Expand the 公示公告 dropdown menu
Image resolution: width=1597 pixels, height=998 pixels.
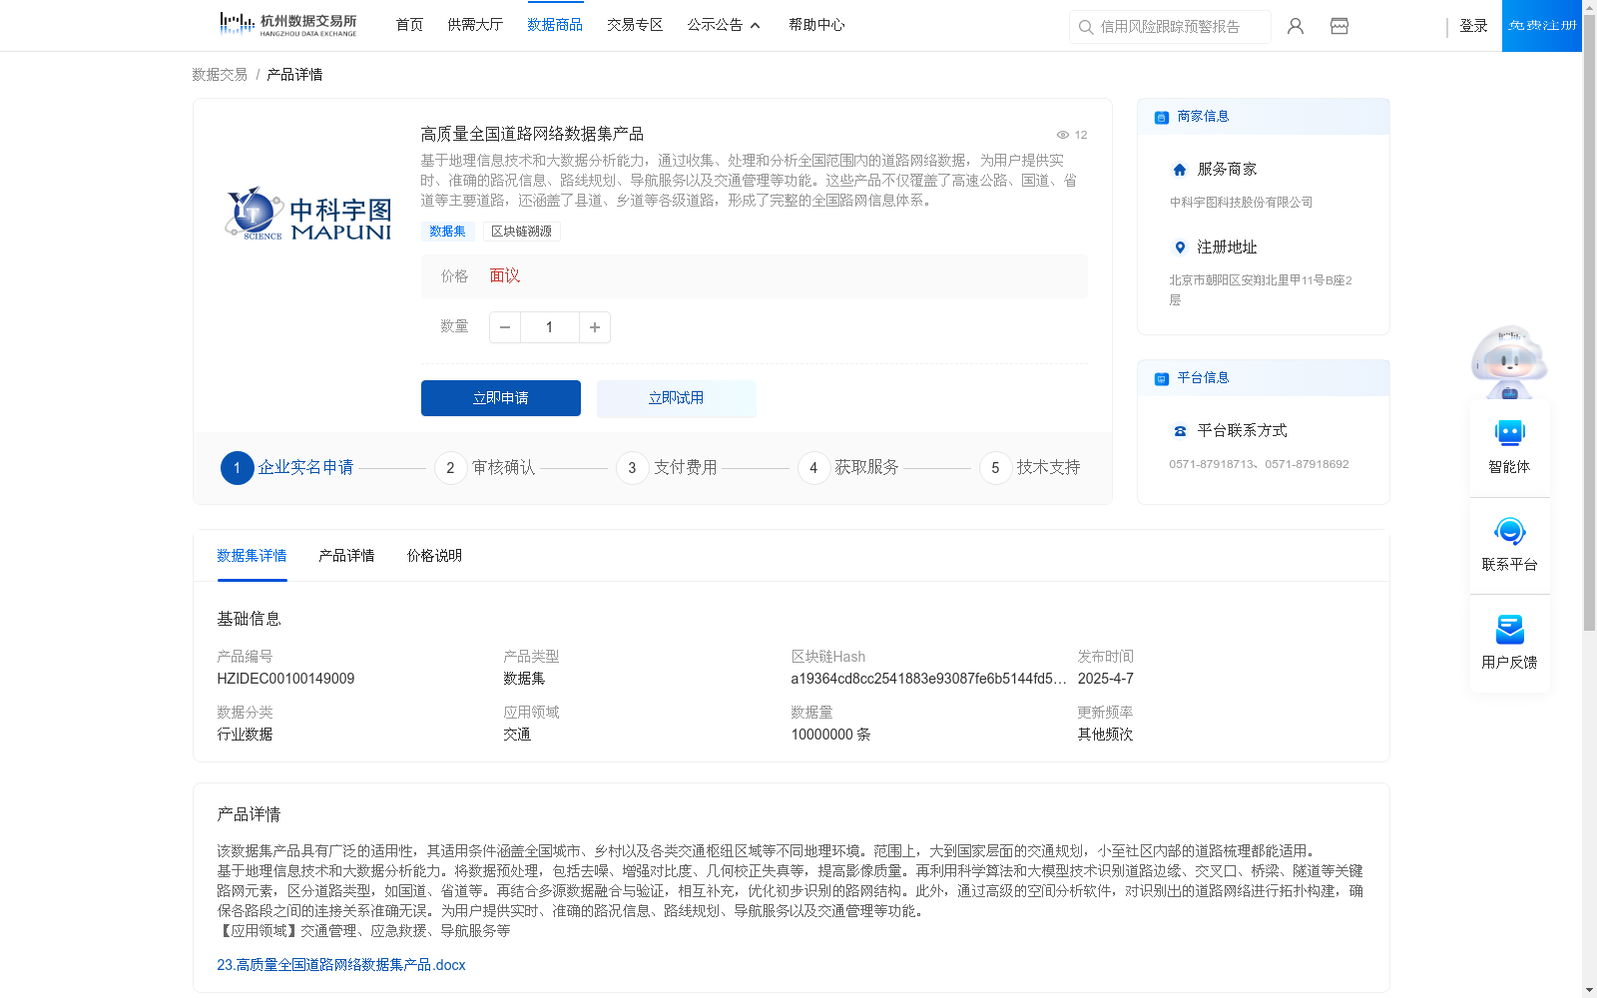724,25
